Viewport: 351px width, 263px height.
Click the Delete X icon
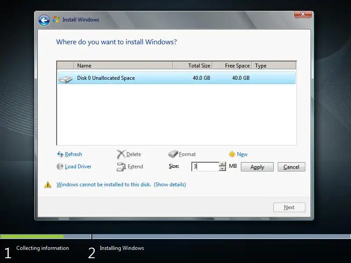pos(121,154)
